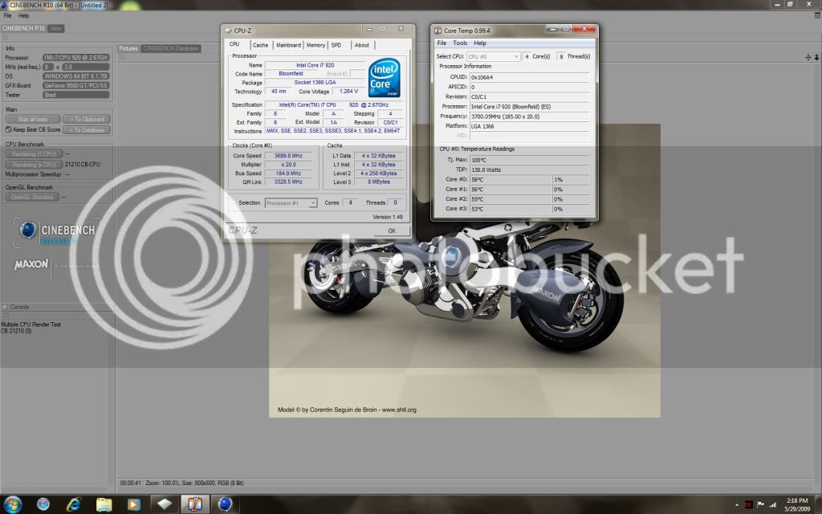822x514 pixels.
Task: Open Core Temp File menu
Action: pos(442,43)
